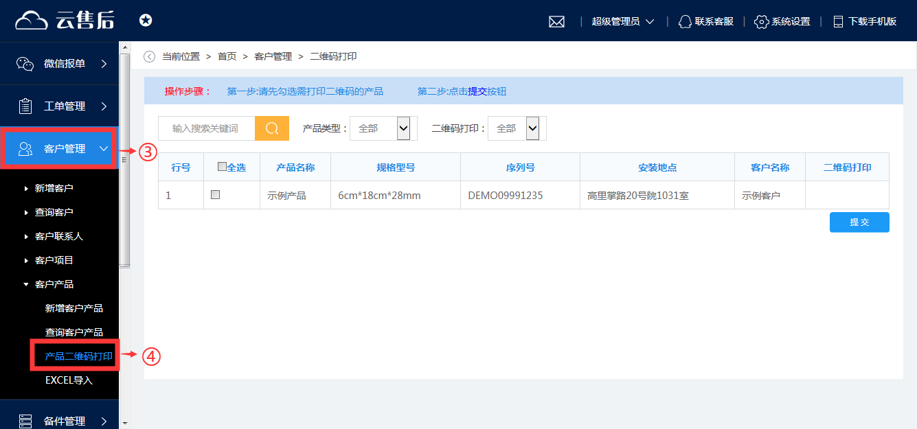Click the 客户名称 column header
This screenshot has height=429, width=917.
pyautogui.click(x=770, y=167)
